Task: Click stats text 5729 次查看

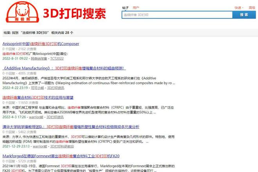Action: [x=27, y=161]
